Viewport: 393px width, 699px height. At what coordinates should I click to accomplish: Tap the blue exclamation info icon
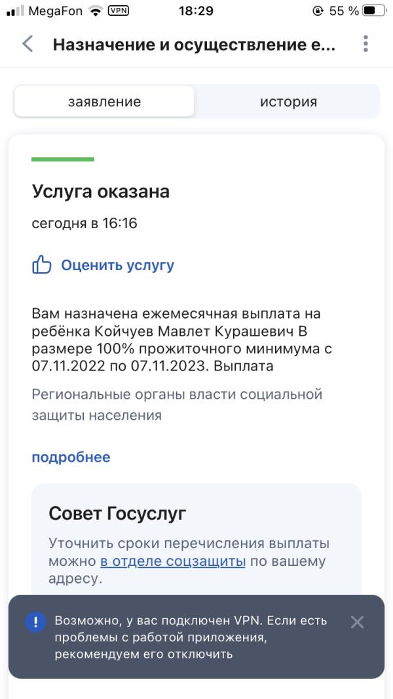34,622
